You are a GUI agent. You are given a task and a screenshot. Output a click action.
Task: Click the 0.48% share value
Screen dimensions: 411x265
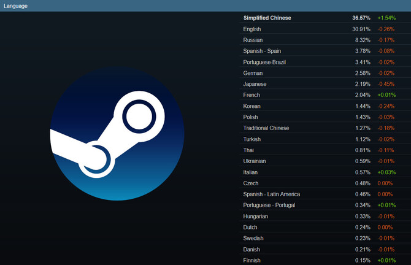[363, 183]
